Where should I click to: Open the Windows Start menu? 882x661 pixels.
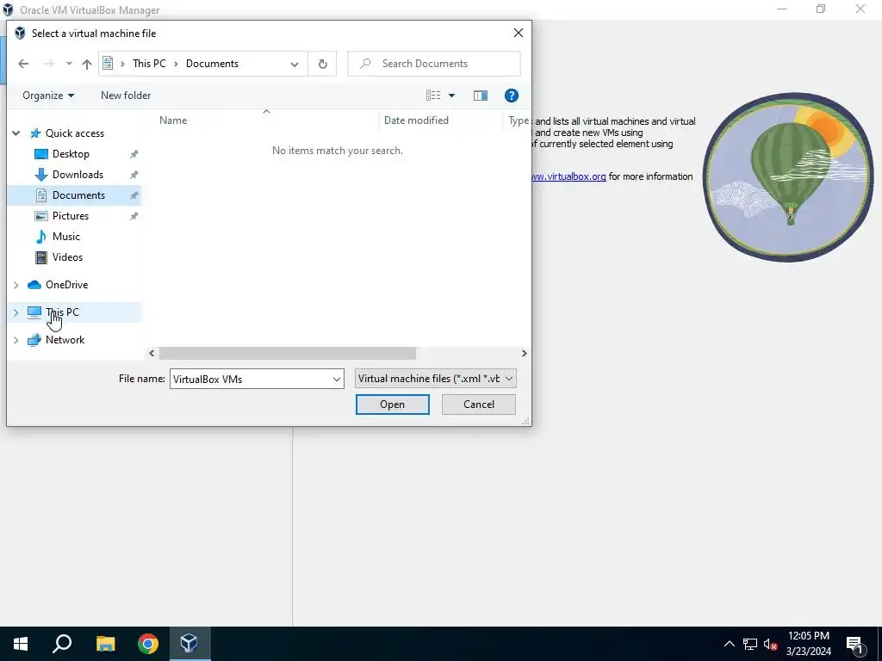[x=21, y=644]
